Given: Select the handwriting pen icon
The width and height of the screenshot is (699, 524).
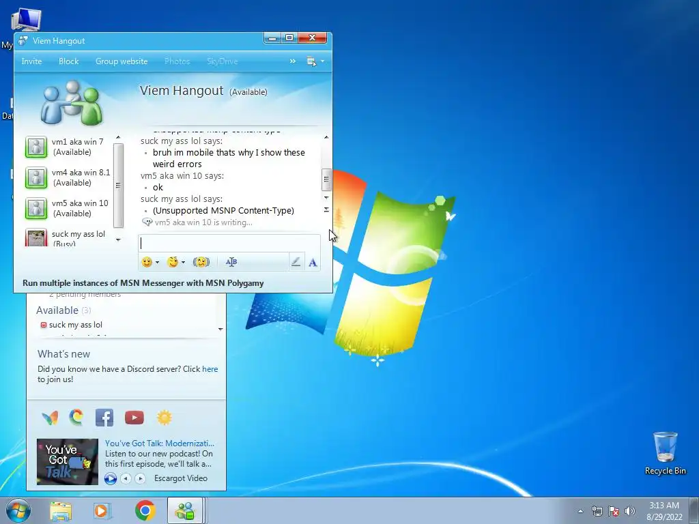Looking at the screenshot, I should coord(296,262).
